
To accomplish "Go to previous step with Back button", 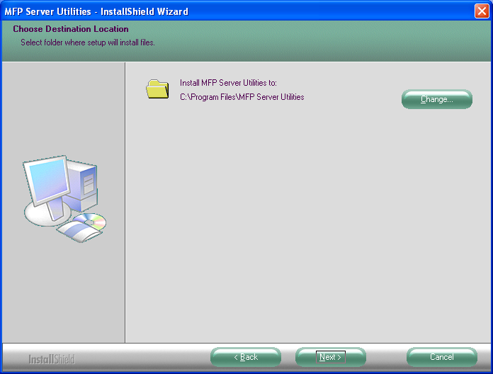I will [246, 357].
